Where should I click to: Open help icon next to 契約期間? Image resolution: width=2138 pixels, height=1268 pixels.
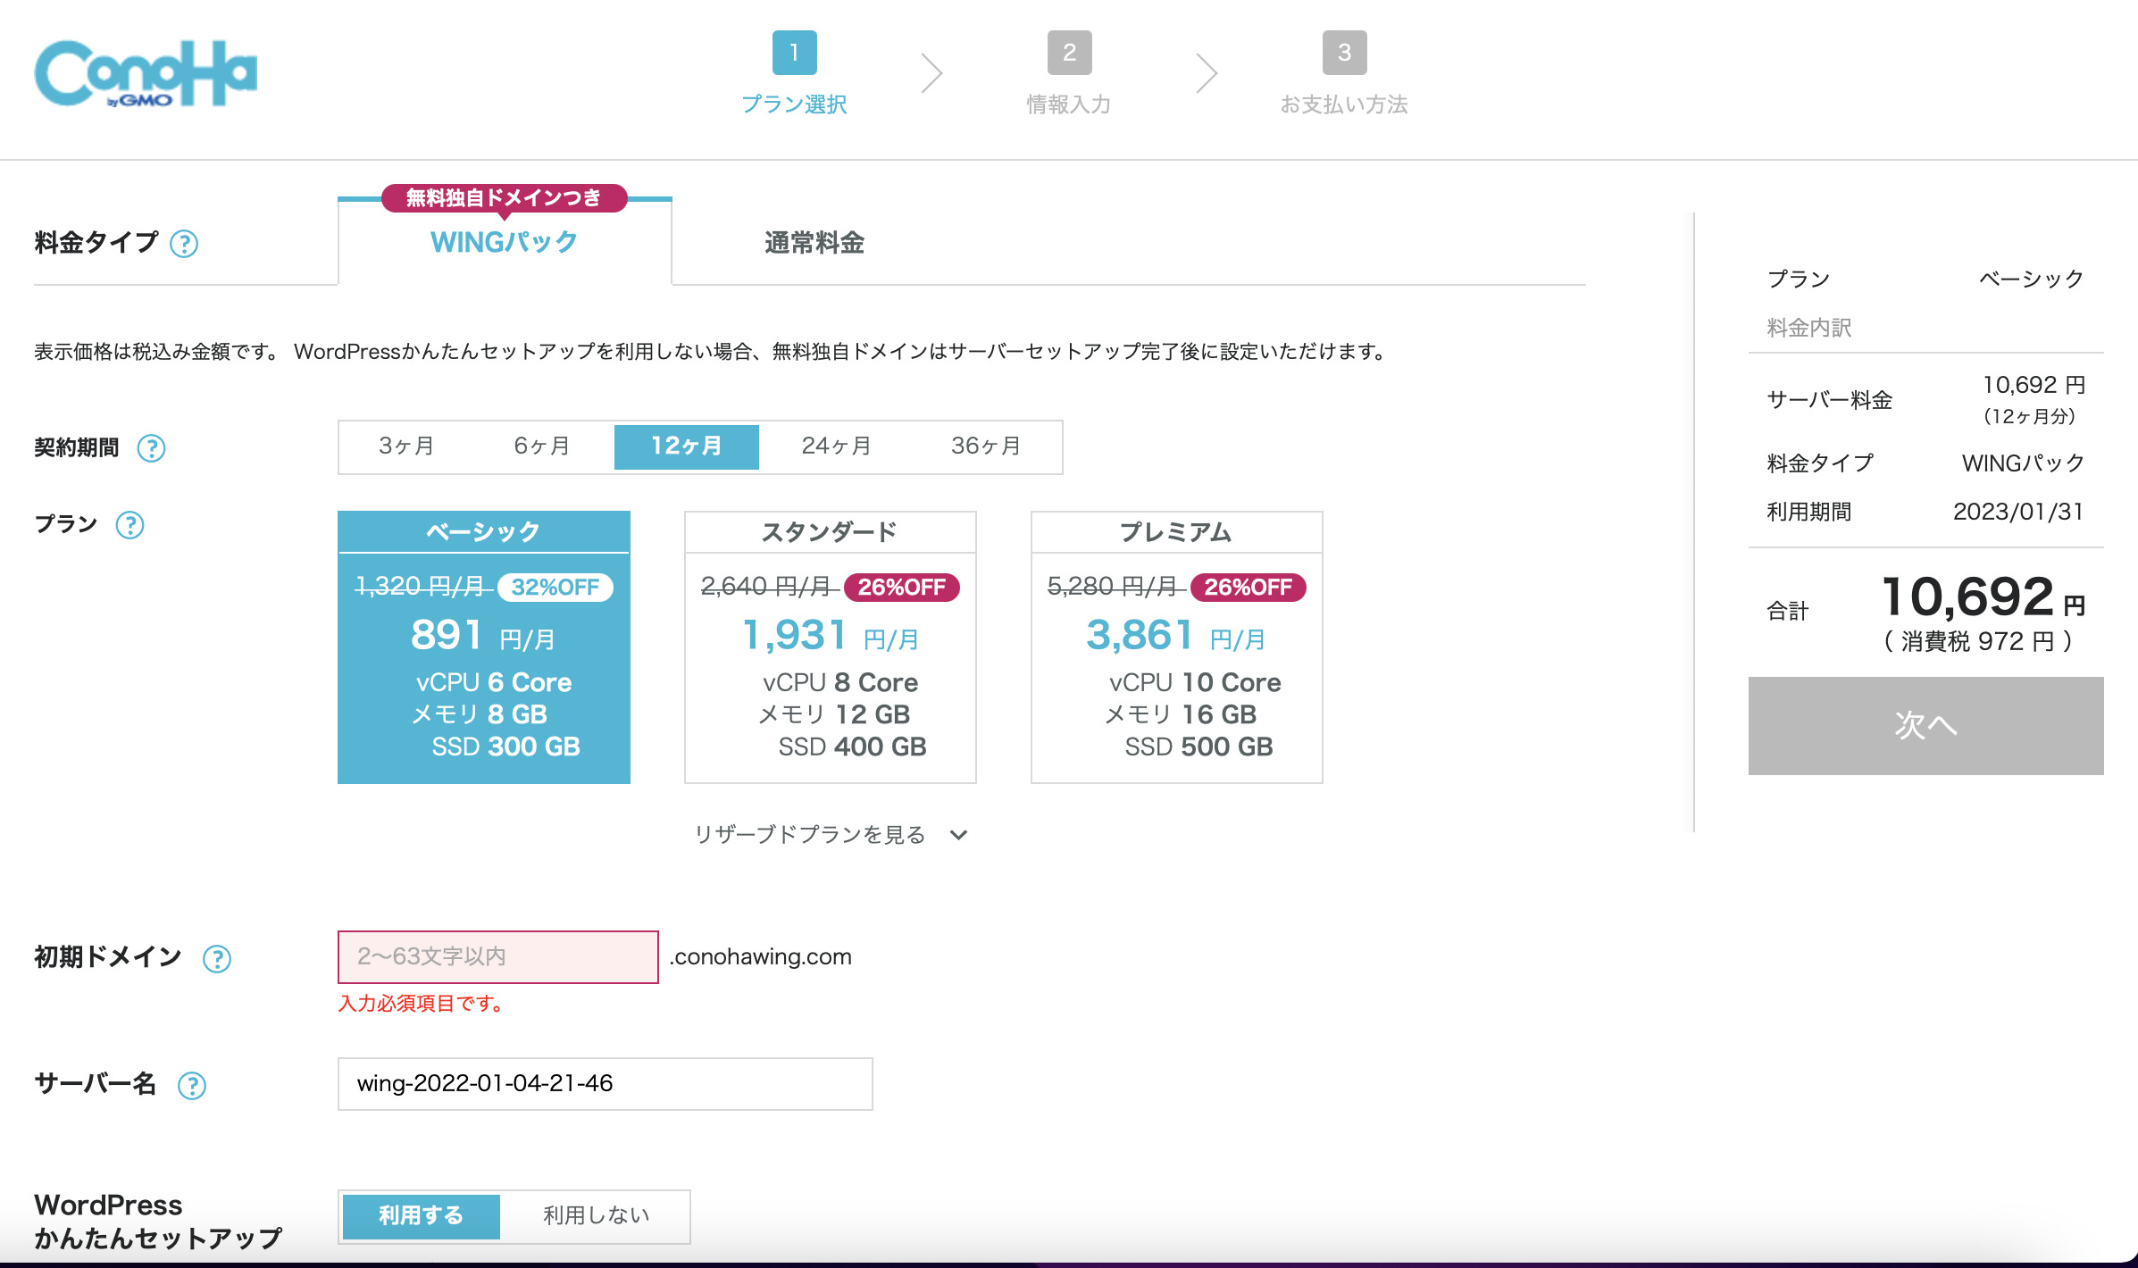[x=151, y=448]
